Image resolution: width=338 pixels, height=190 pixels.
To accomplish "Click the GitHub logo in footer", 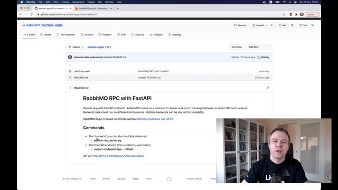I will (x=169, y=179).
